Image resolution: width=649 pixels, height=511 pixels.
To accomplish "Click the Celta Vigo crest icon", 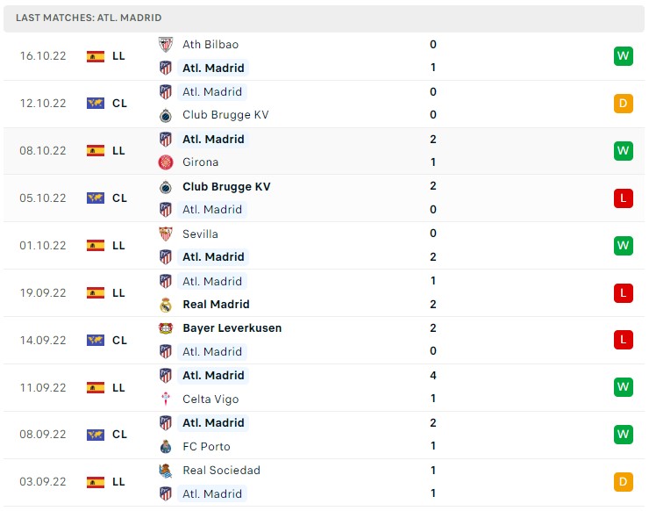I will (166, 399).
